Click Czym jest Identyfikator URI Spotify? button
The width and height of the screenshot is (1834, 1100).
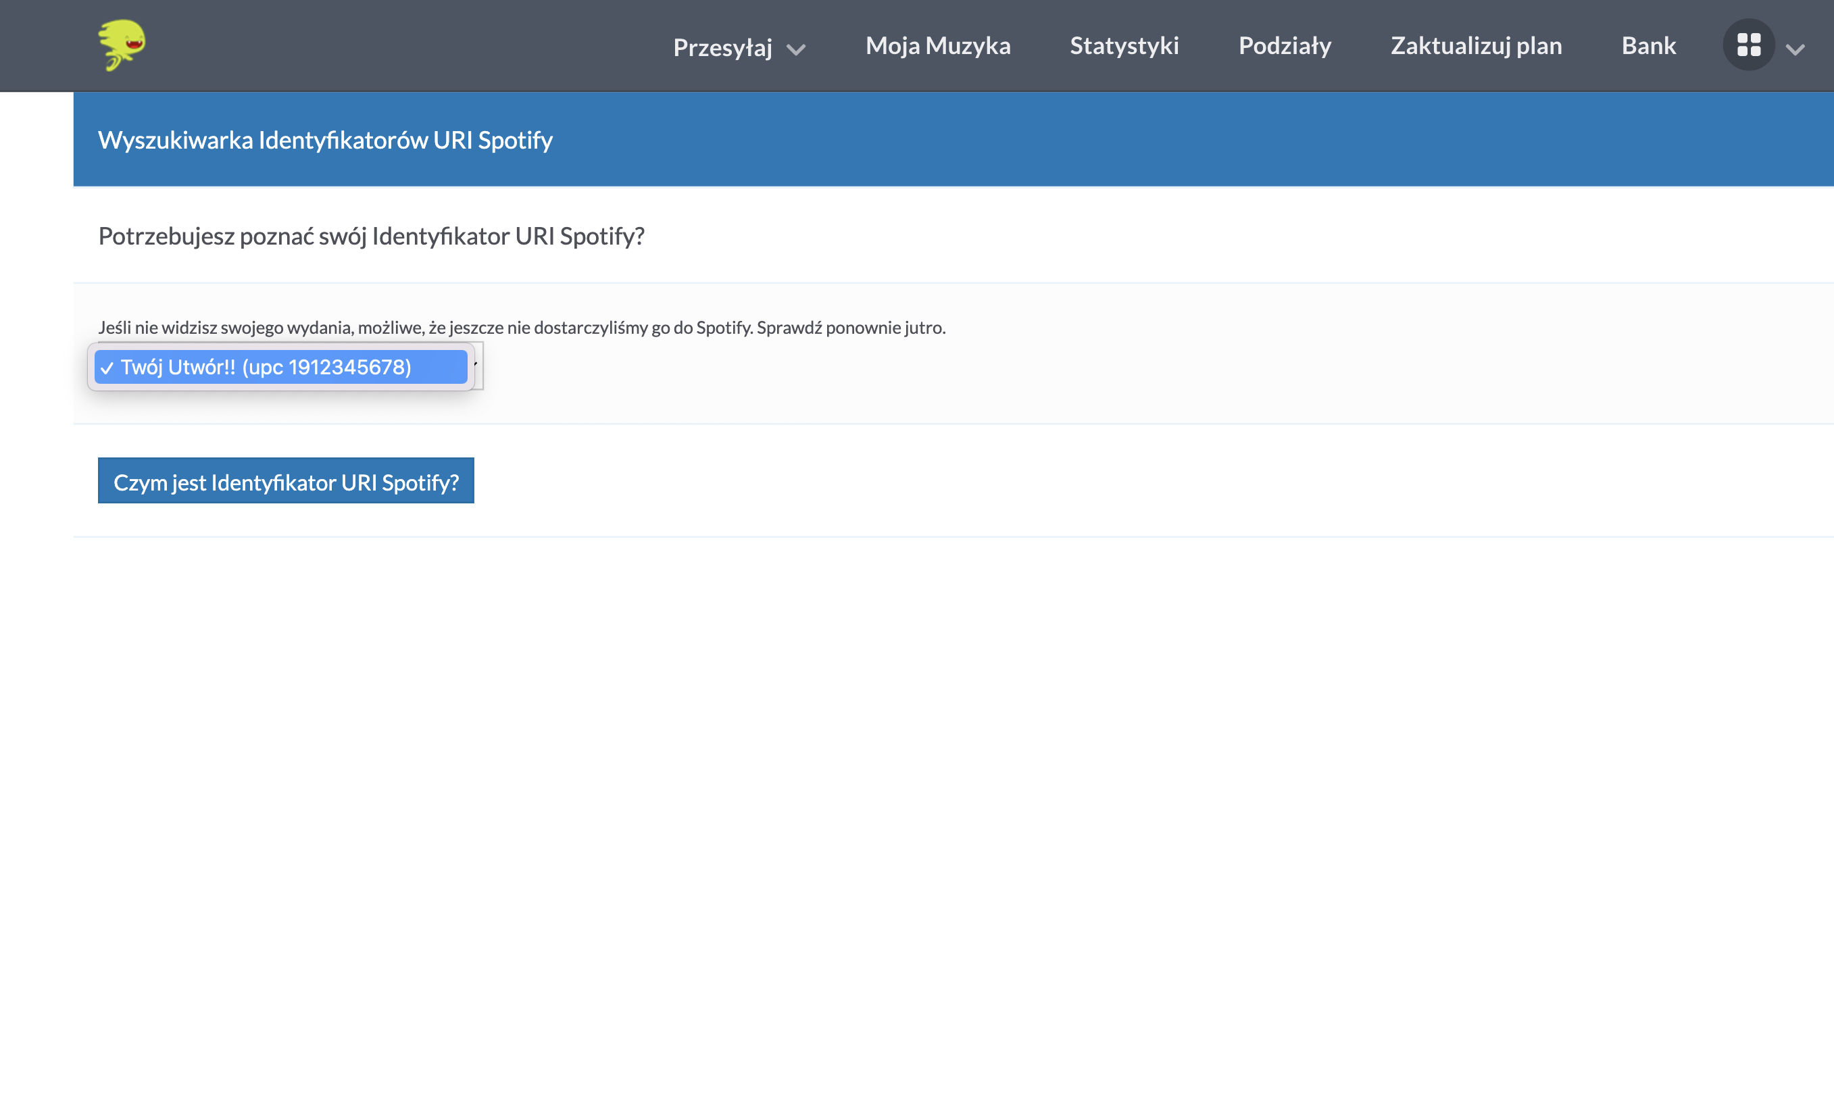coord(286,481)
